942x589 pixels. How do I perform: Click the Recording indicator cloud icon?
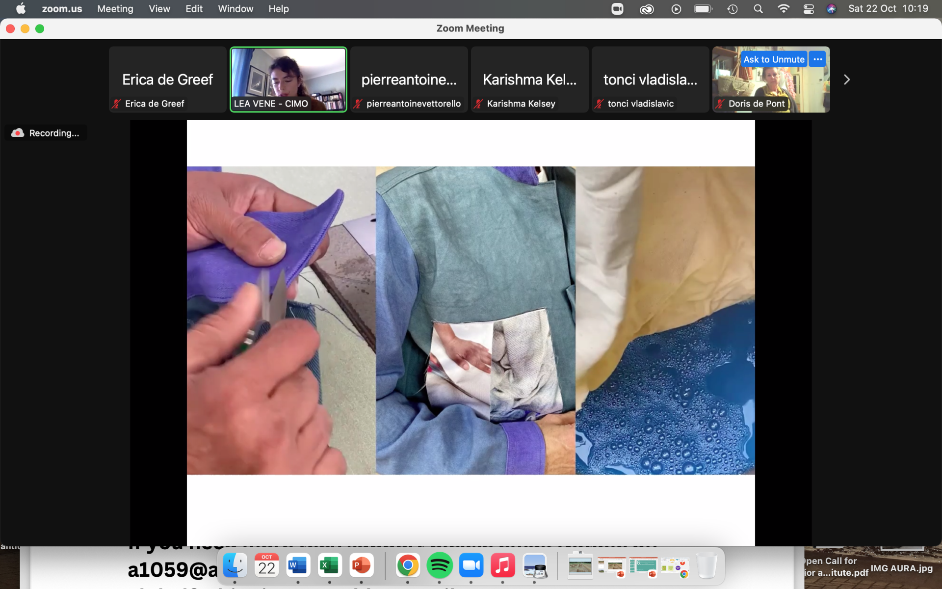point(18,133)
